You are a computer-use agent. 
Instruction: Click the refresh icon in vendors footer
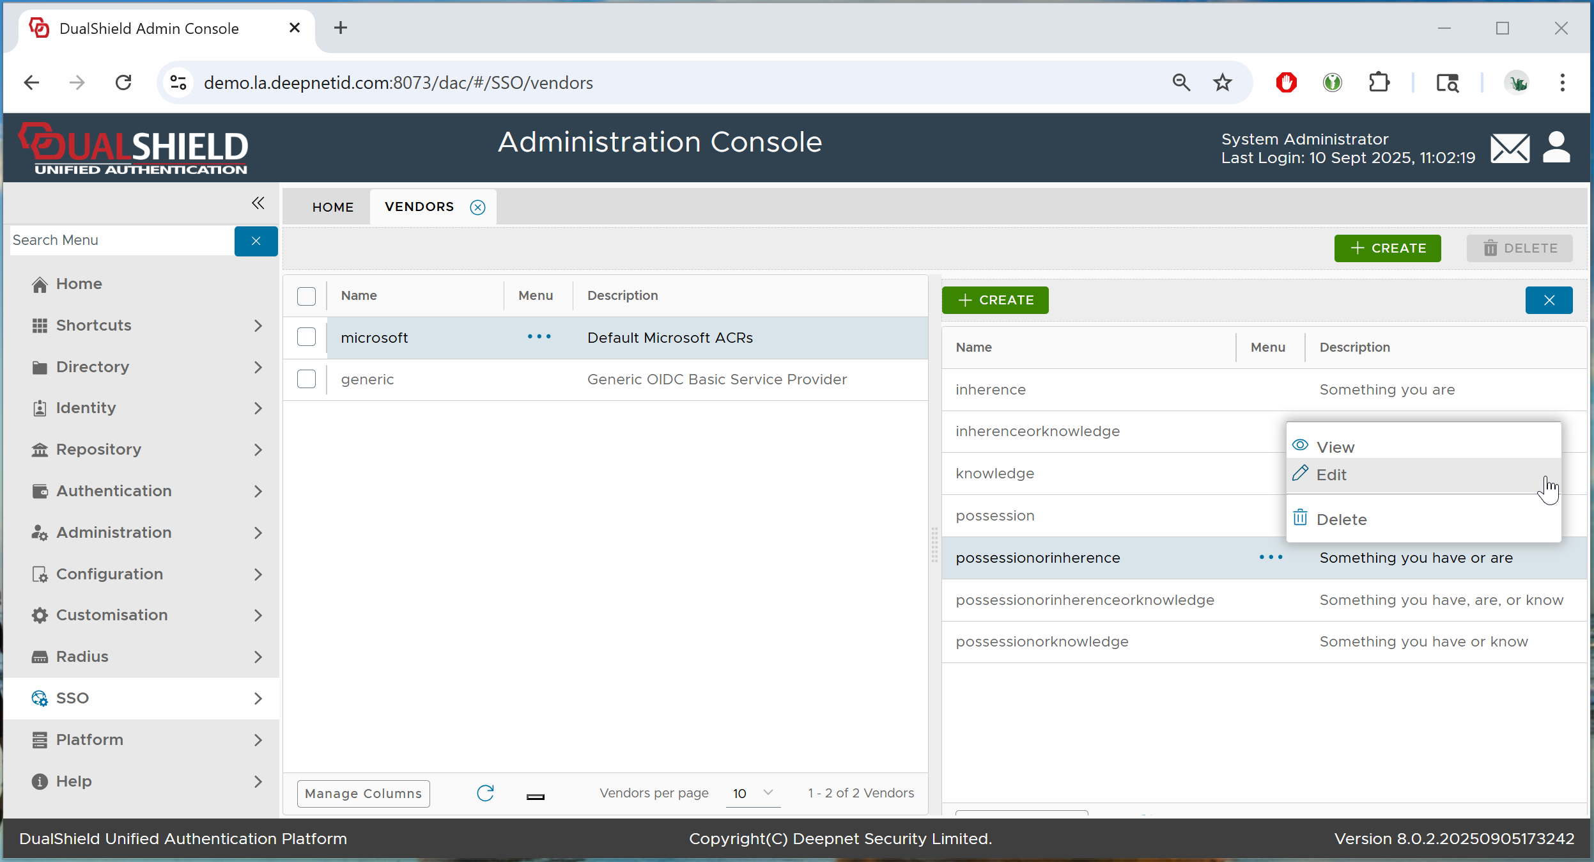click(x=485, y=793)
